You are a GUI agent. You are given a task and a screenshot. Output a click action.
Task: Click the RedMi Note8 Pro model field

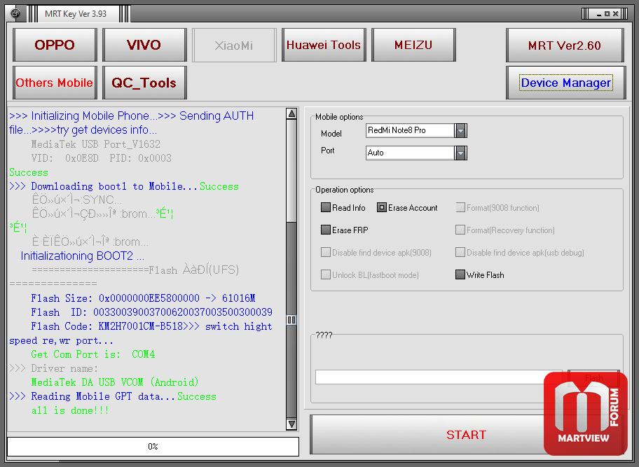pyautogui.click(x=410, y=130)
